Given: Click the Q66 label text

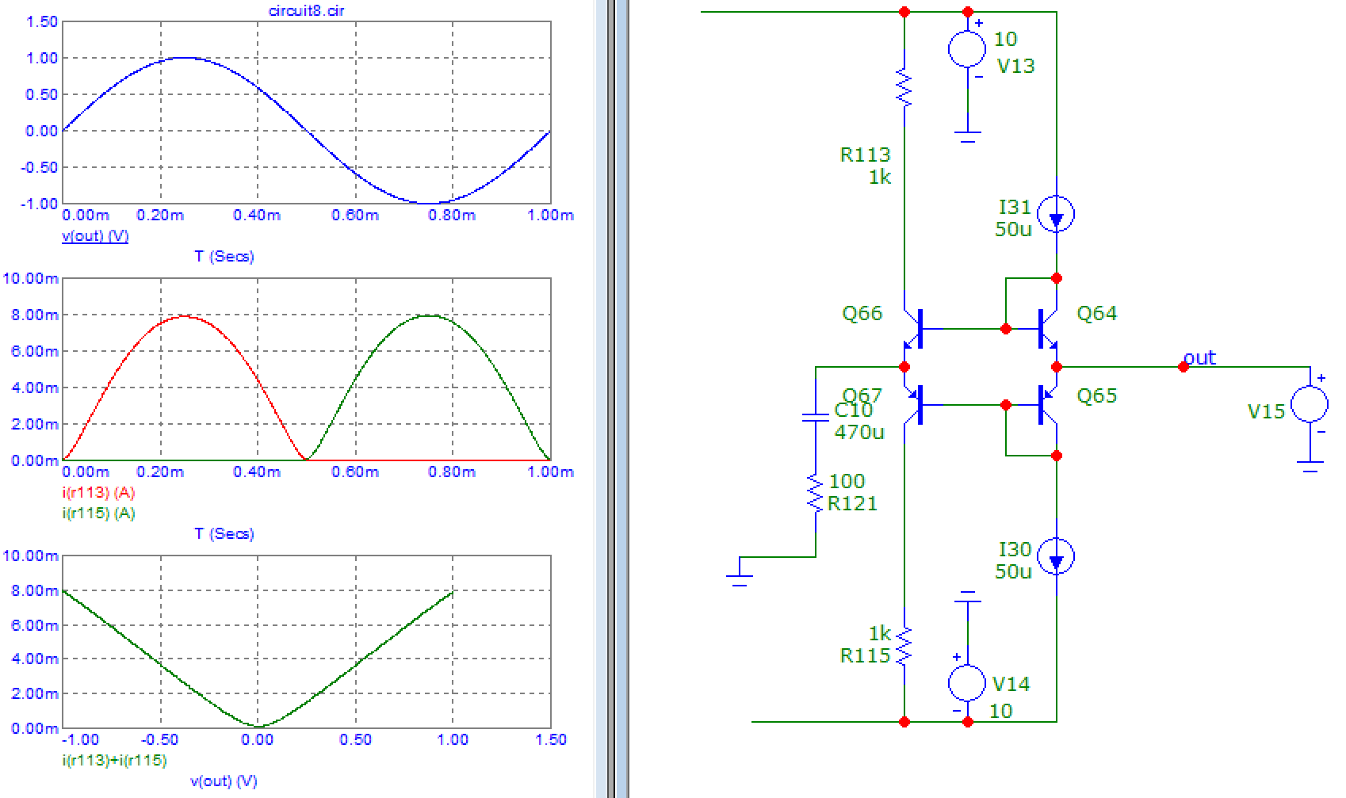Looking at the screenshot, I should (x=862, y=313).
